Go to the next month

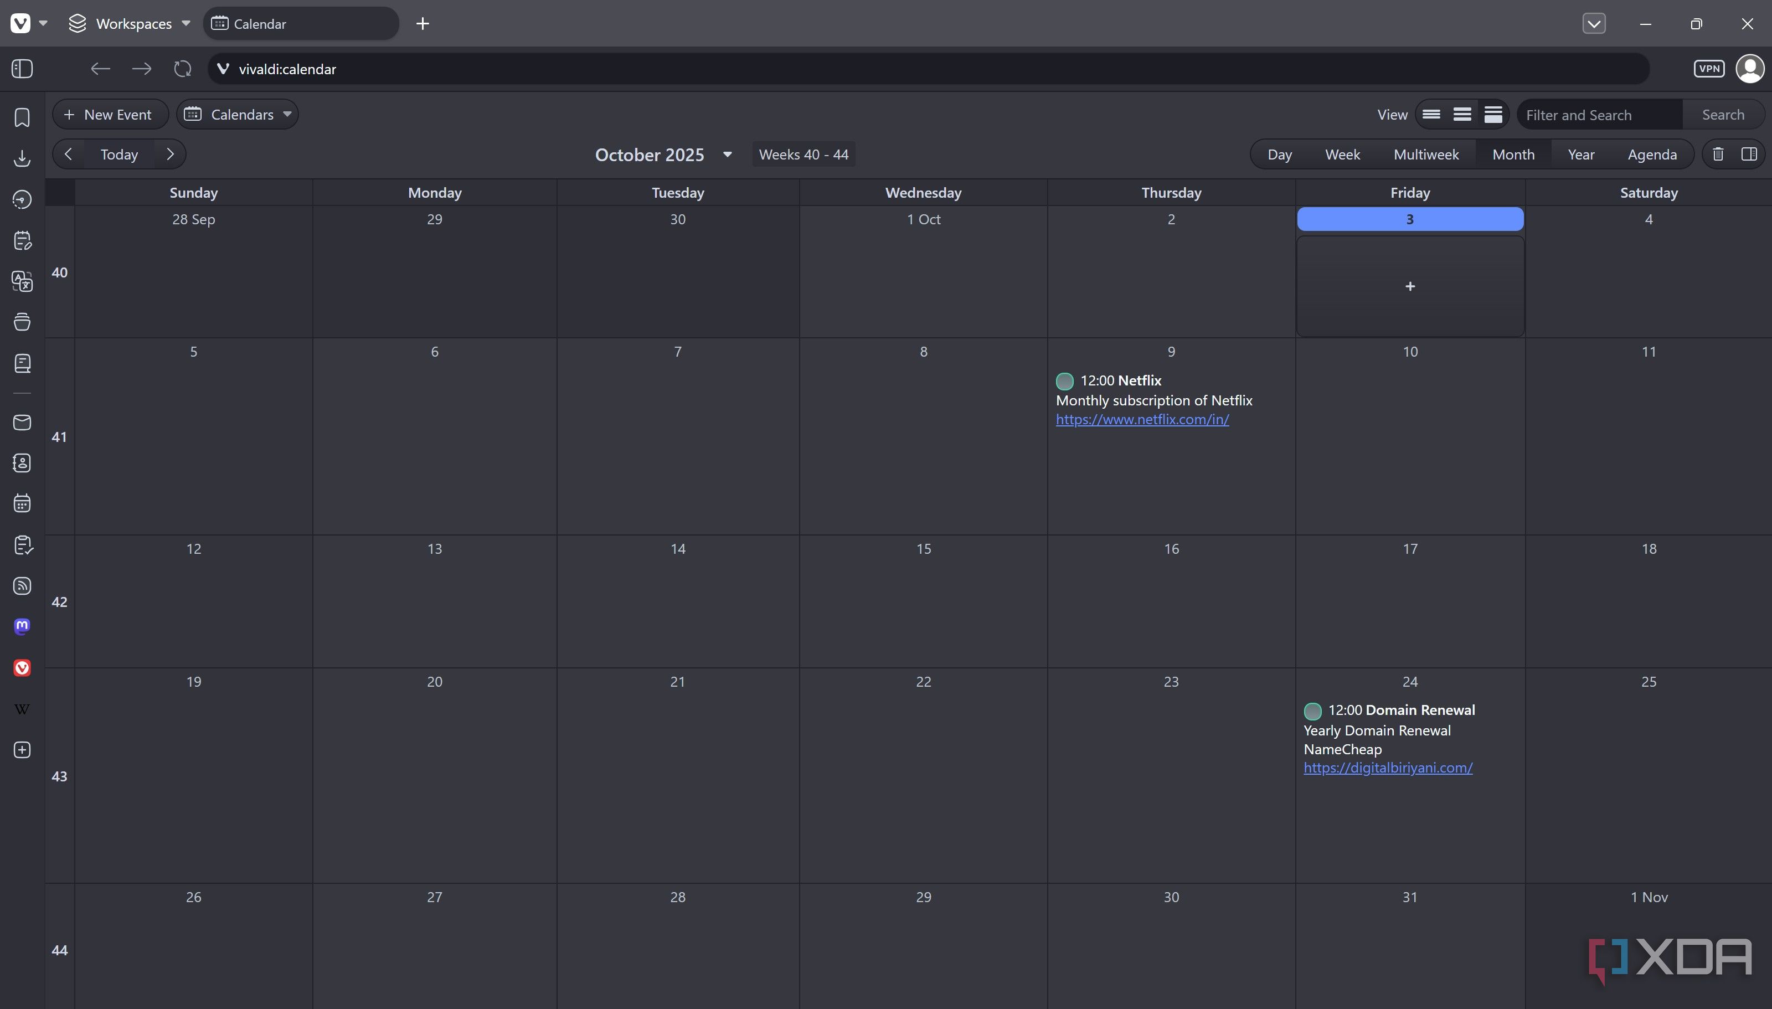[x=171, y=154]
